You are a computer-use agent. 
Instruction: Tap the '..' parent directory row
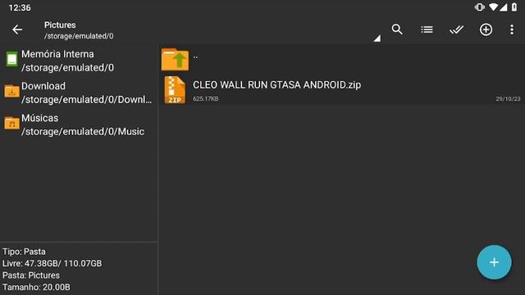[x=341, y=60]
